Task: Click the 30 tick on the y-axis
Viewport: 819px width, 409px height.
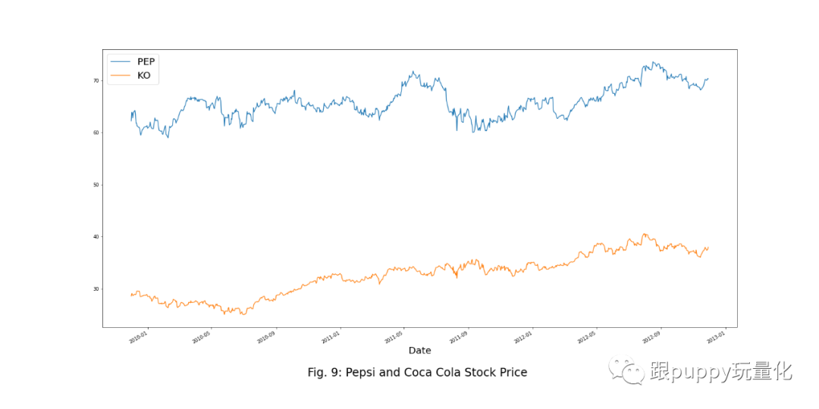Action: point(96,289)
